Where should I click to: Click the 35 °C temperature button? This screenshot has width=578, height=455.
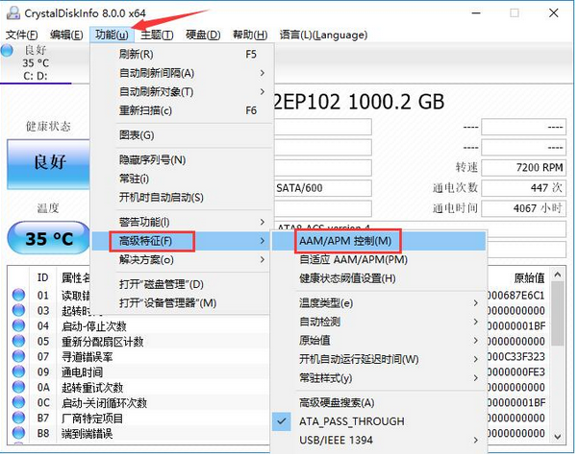tap(48, 238)
